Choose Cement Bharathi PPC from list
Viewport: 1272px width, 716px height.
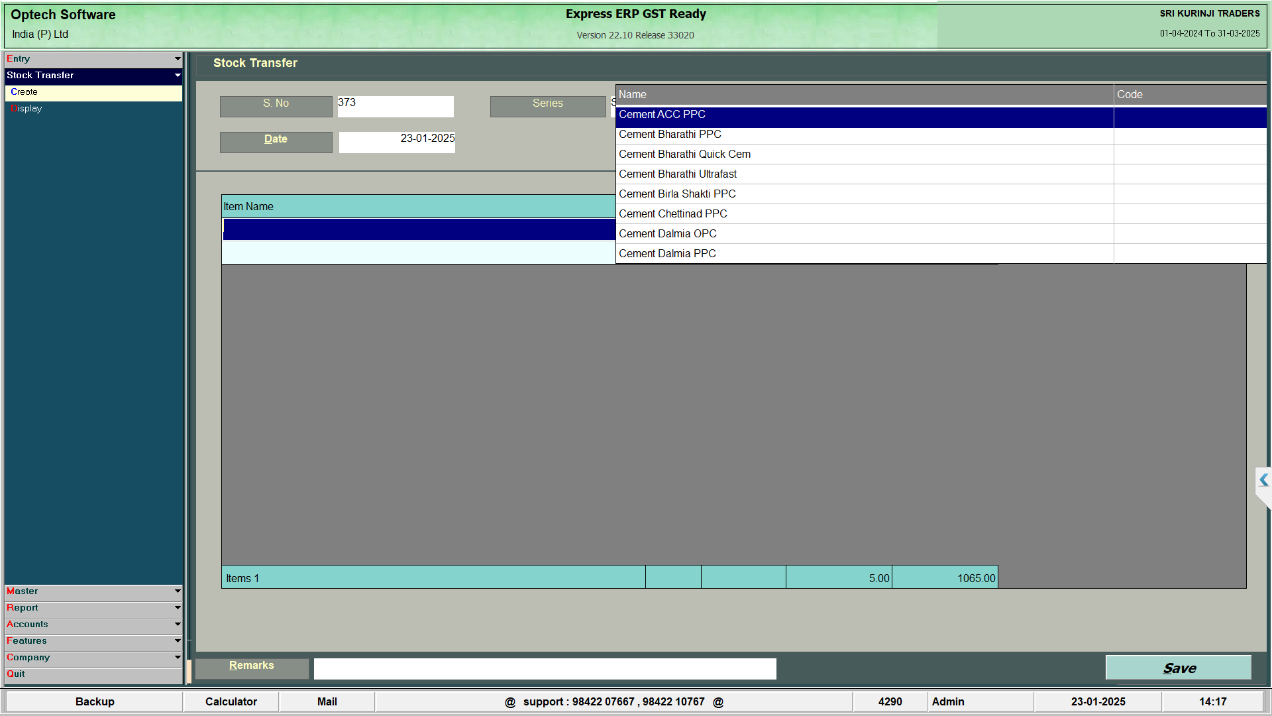pos(670,135)
